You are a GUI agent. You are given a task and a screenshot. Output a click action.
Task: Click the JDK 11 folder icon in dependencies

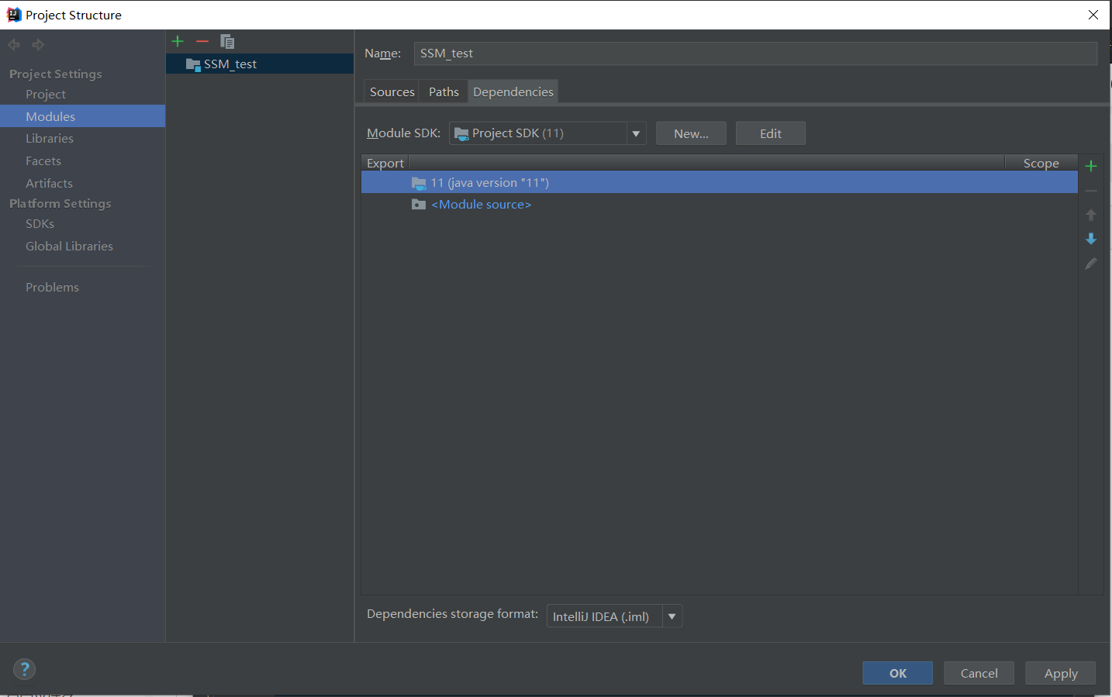(x=419, y=183)
